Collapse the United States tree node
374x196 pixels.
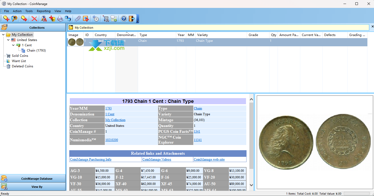(x=8, y=40)
